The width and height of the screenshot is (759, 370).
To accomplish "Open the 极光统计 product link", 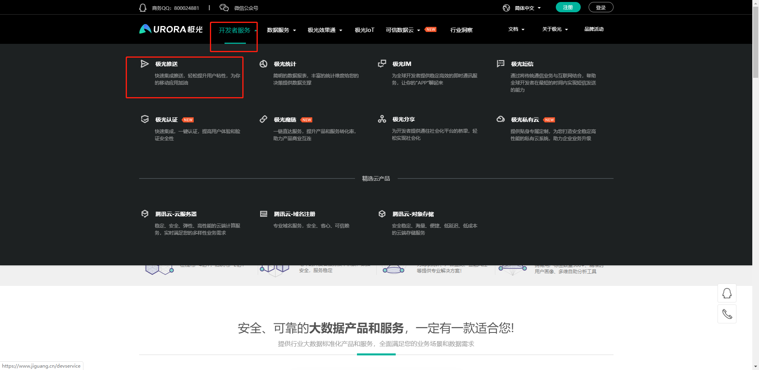I will pos(285,64).
